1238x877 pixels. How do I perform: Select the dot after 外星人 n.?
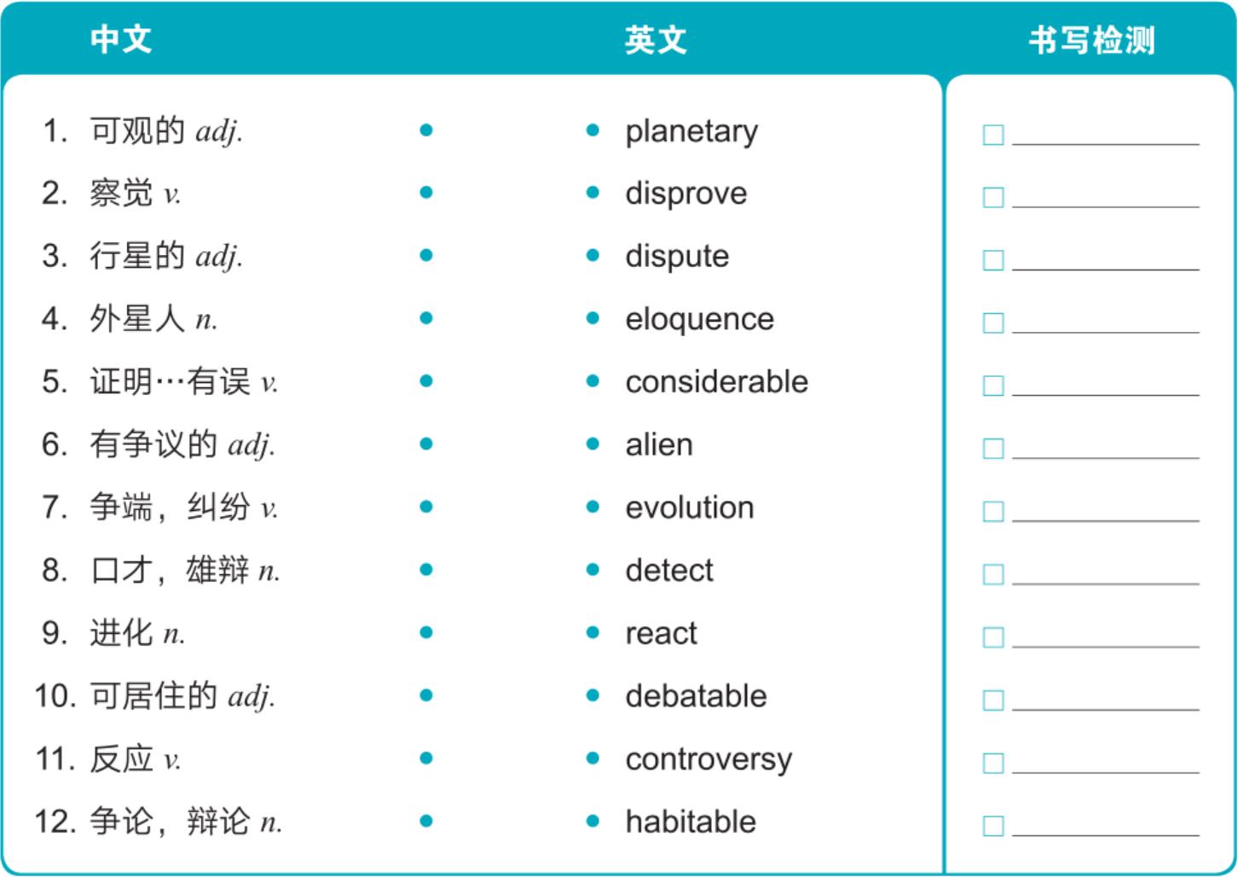[426, 319]
